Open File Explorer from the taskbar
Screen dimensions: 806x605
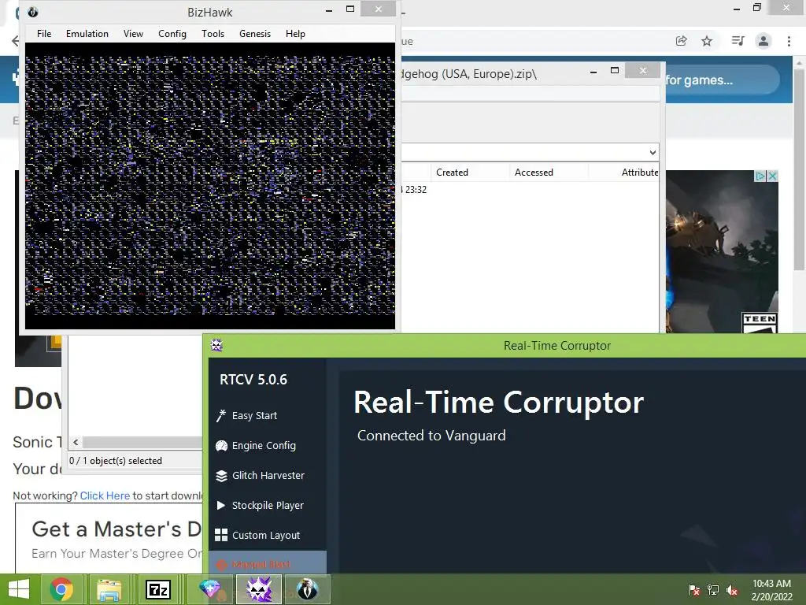109,589
